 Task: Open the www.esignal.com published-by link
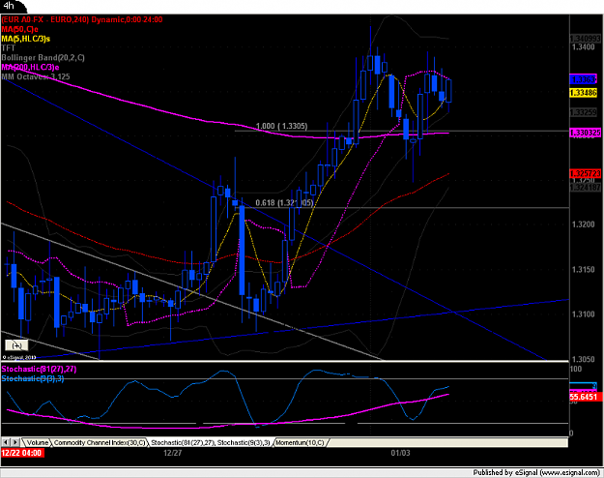click(x=570, y=472)
